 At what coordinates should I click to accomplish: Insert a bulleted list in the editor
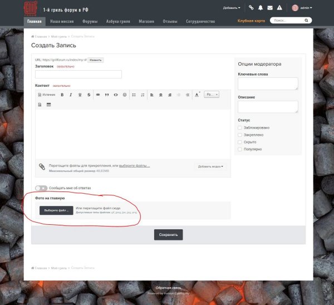tap(134, 95)
